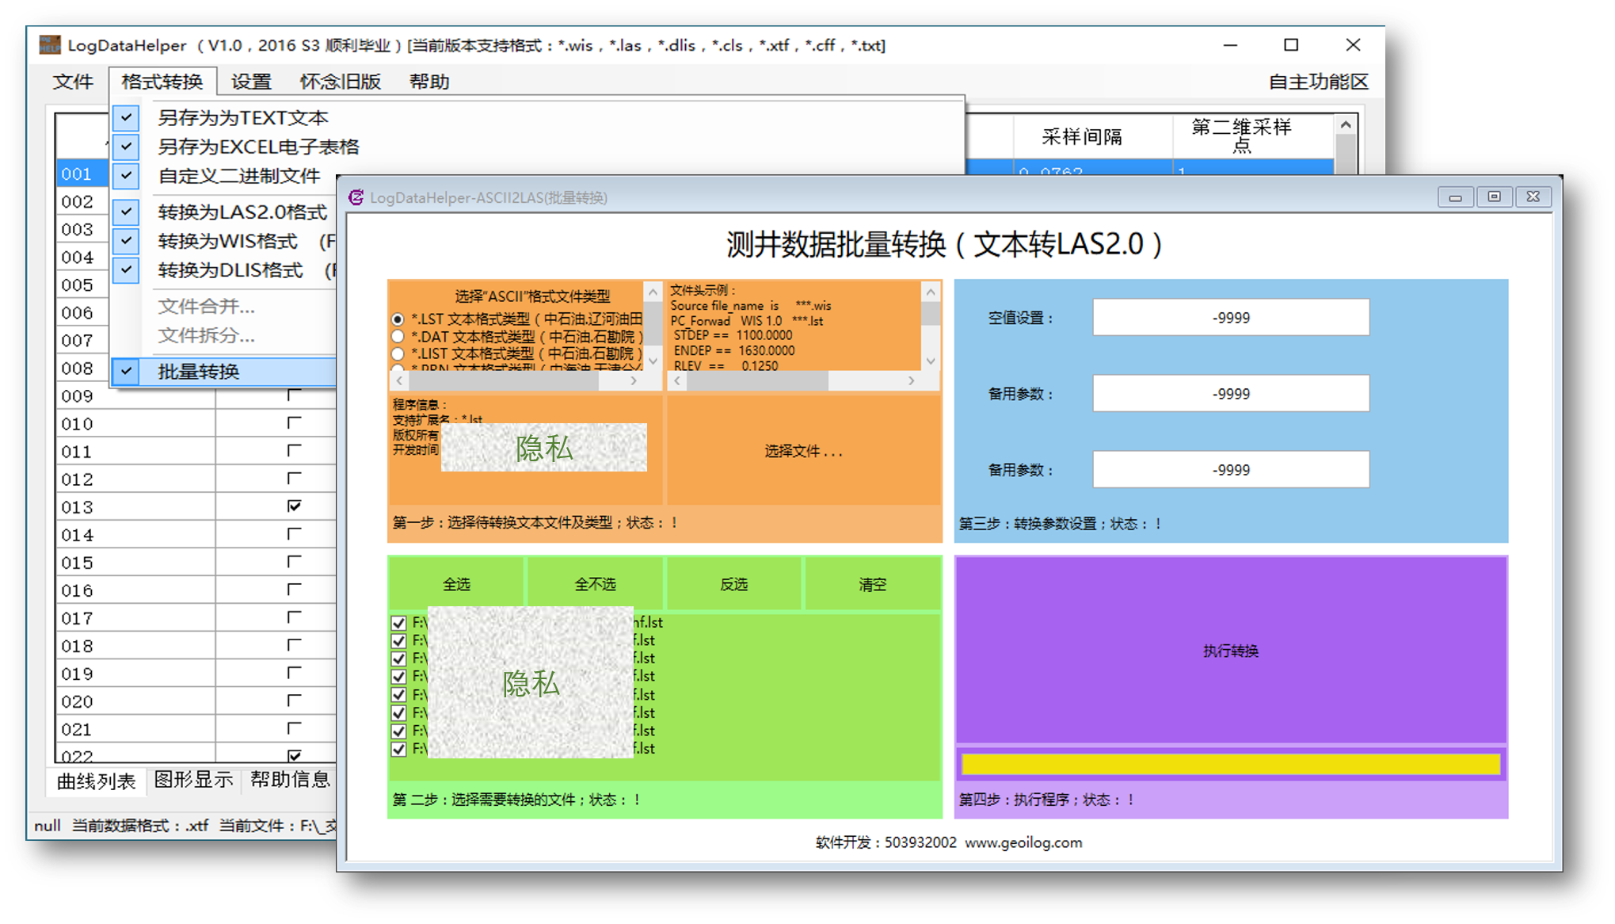Viewport: 1615px width, 924px height.
Task: Click the 全不选 button
Action: click(595, 584)
